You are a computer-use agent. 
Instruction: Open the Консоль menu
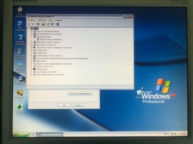coord(32,20)
